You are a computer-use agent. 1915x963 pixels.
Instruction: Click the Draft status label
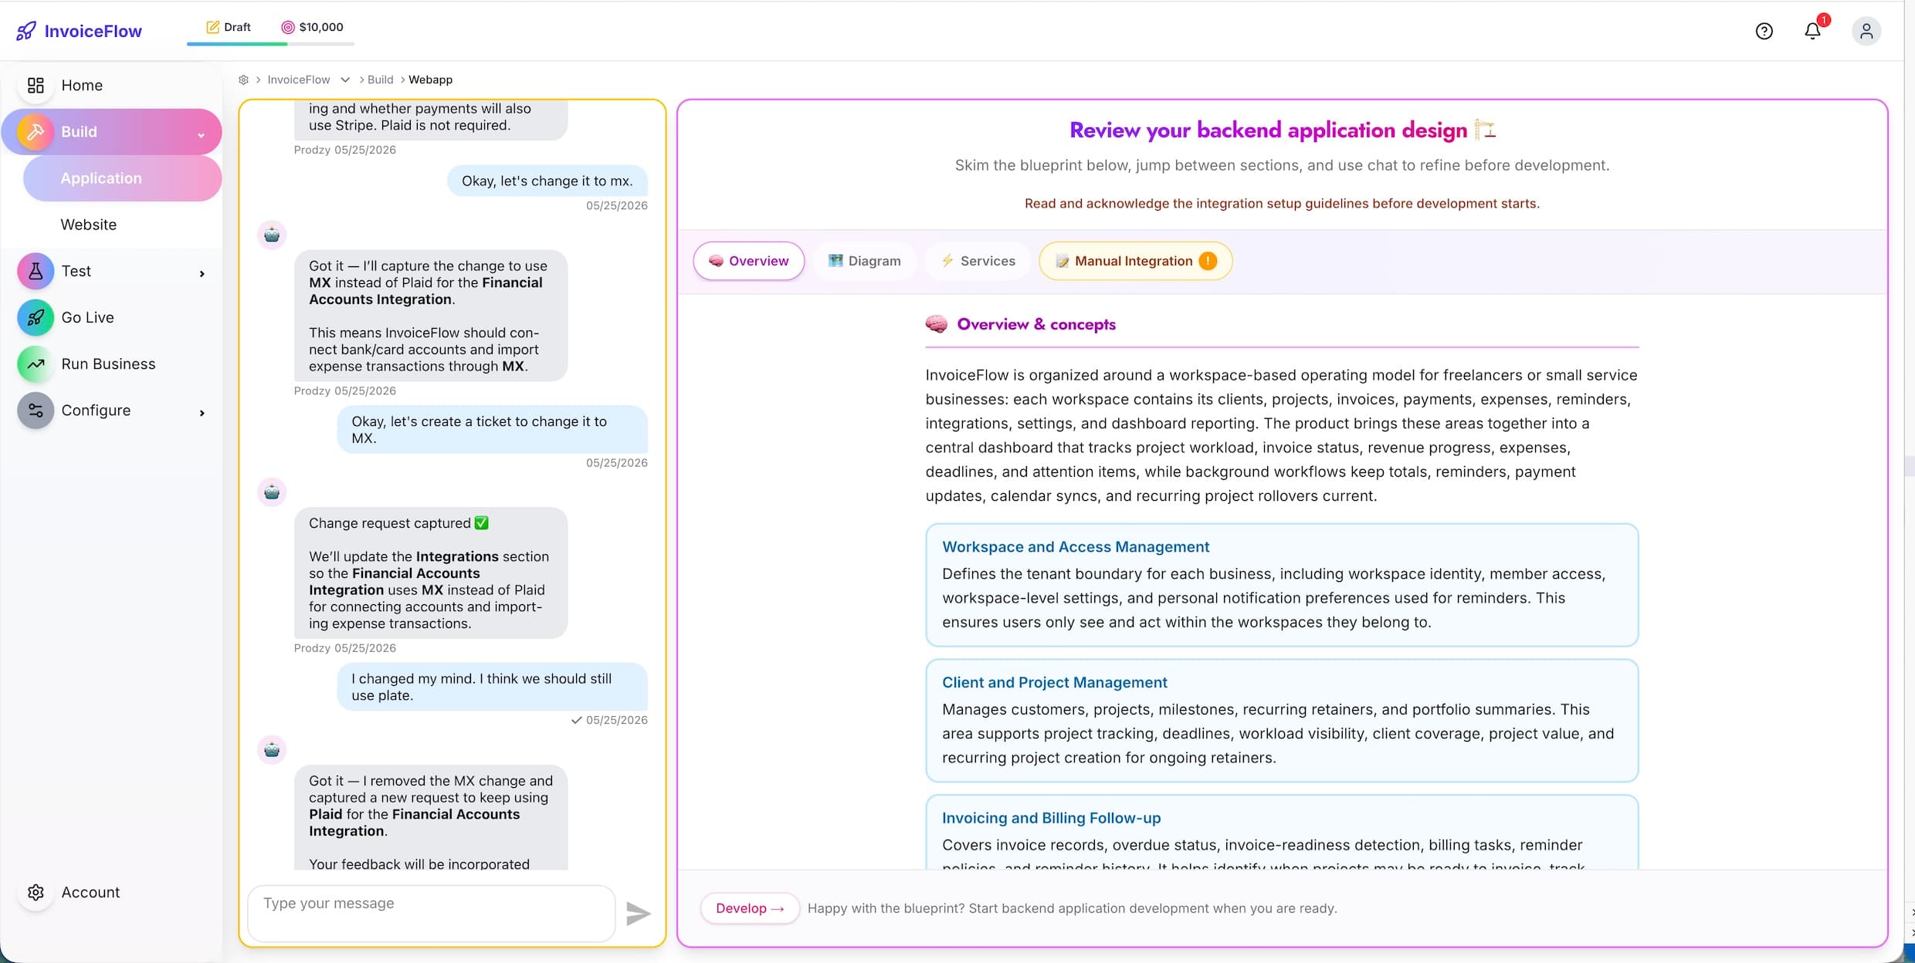[237, 27]
